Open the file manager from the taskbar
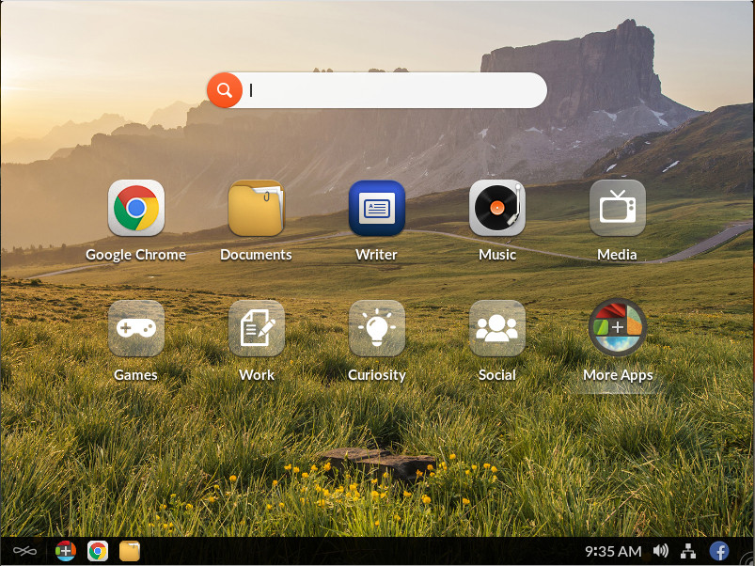 click(130, 551)
